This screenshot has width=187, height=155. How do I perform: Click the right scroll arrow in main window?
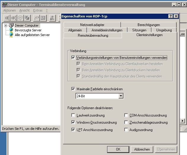click(182, 121)
